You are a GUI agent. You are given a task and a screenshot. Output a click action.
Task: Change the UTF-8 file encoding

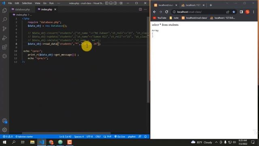[89, 137]
